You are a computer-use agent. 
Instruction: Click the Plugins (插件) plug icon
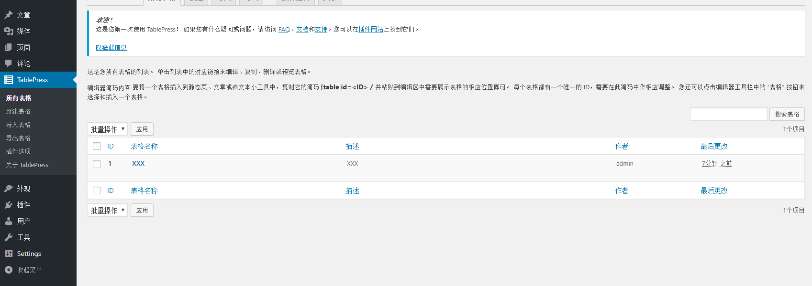pos(9,205)
